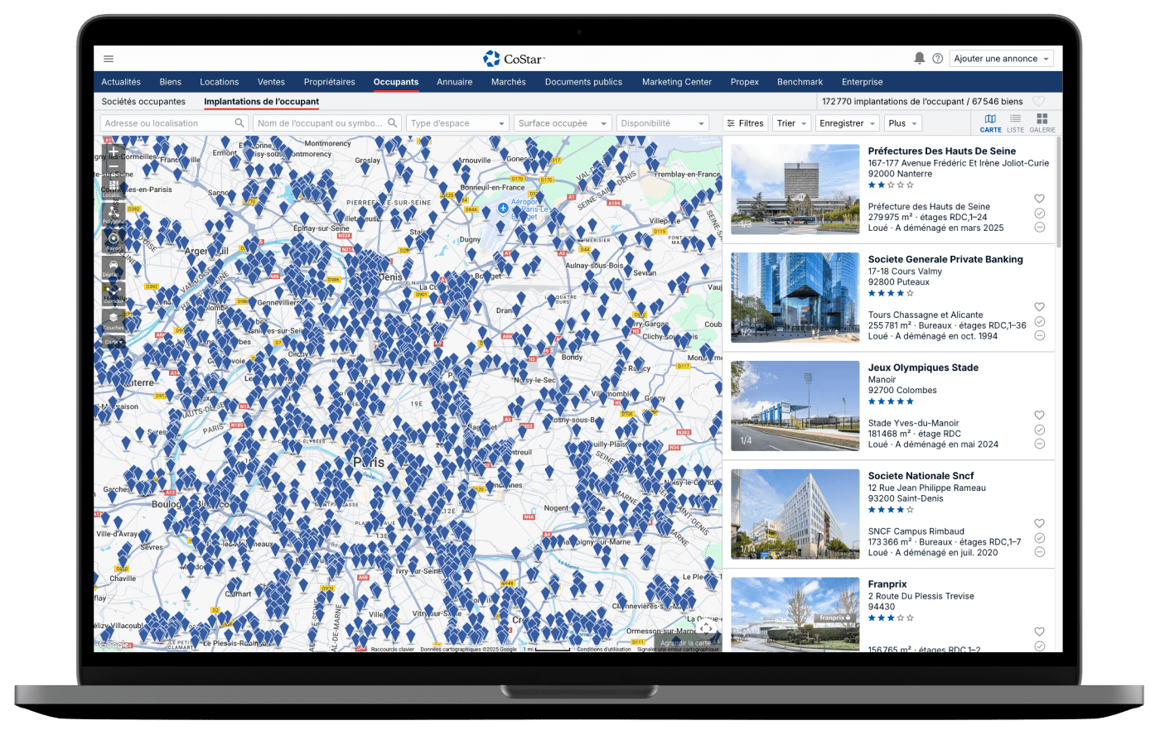Select the Polygone drawing tool on map
This screenshot has height=740, width=1160.
tap(114, 213)
